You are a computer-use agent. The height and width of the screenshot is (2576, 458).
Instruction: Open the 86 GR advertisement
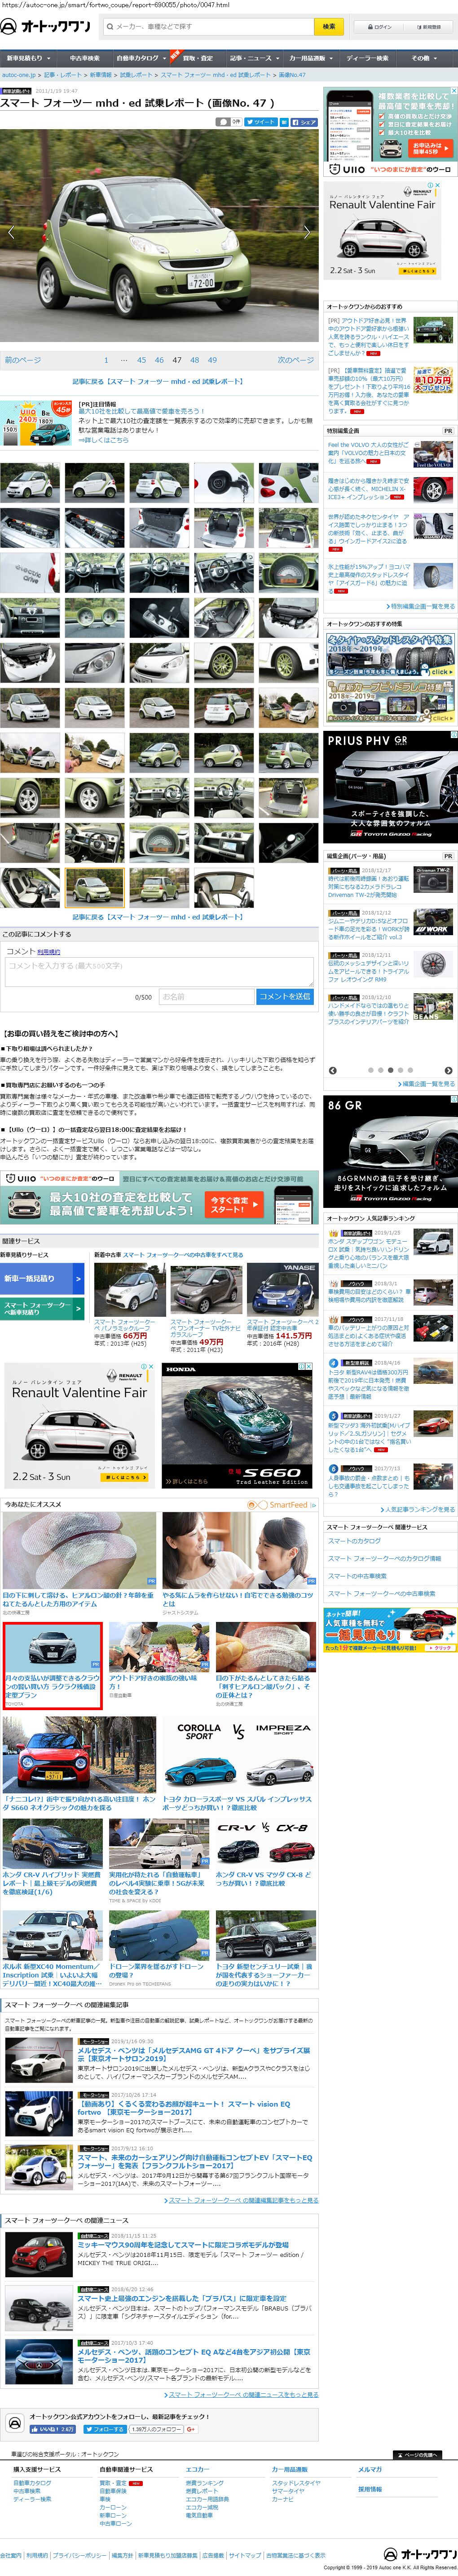click(390, 1153)
